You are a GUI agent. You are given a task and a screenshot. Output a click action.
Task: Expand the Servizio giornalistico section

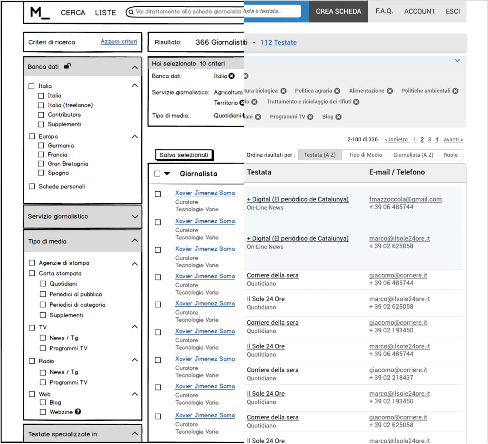(x=135, y=217)
